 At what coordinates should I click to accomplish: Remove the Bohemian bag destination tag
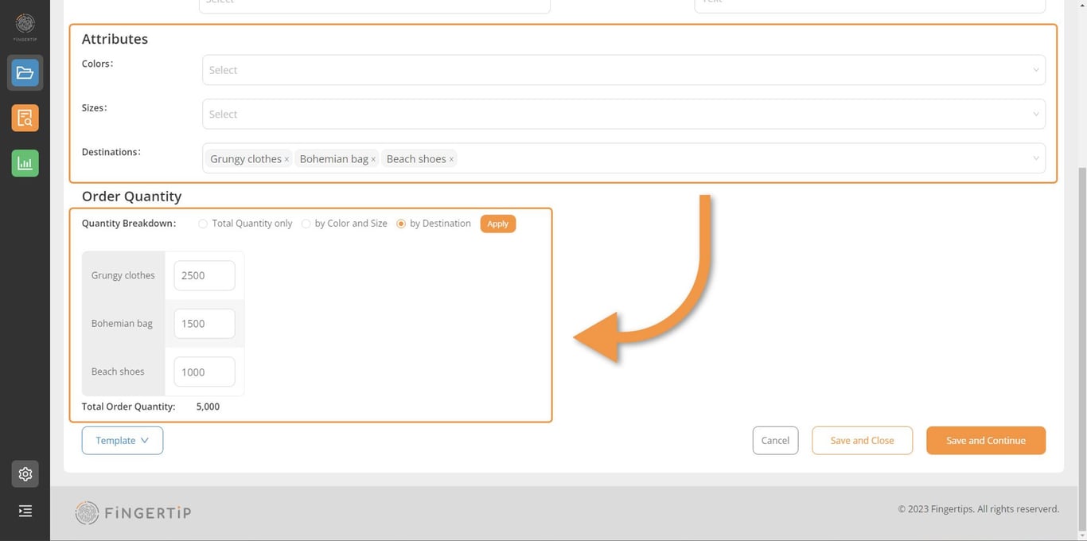click(373, 159)
